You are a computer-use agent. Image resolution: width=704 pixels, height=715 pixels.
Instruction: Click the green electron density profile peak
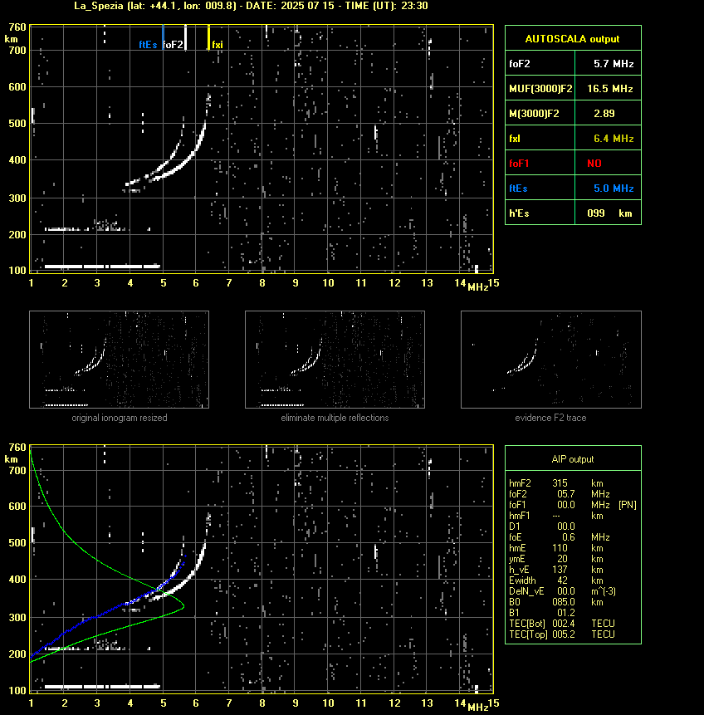pyautogui.click(x=183, y=606)
